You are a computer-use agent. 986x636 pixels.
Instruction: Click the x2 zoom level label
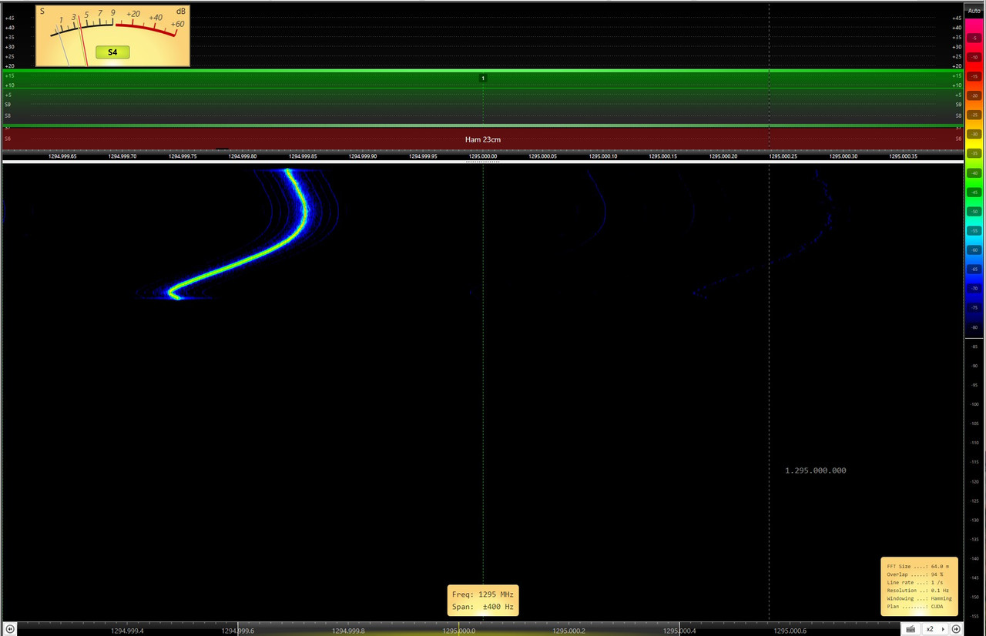(x=930, y=629)
